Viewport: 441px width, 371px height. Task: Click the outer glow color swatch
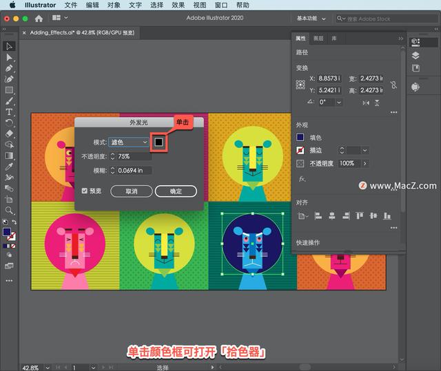158,142
